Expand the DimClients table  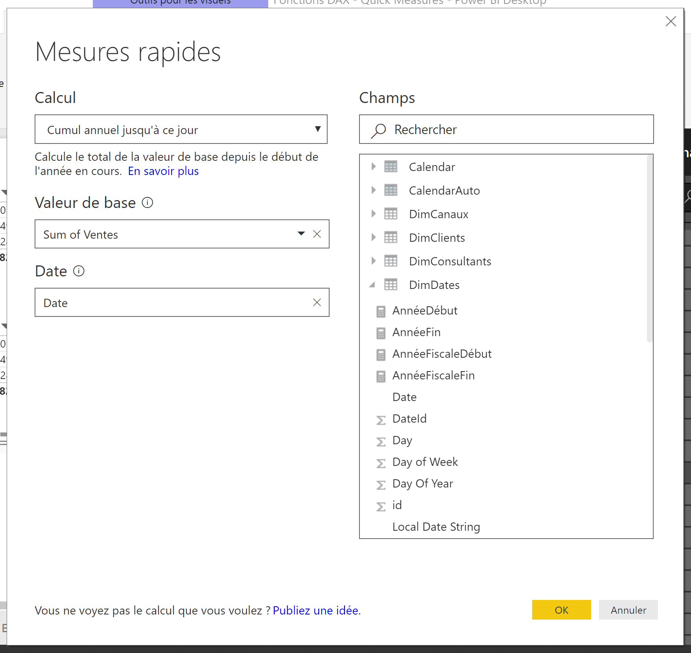pos(373,237)
